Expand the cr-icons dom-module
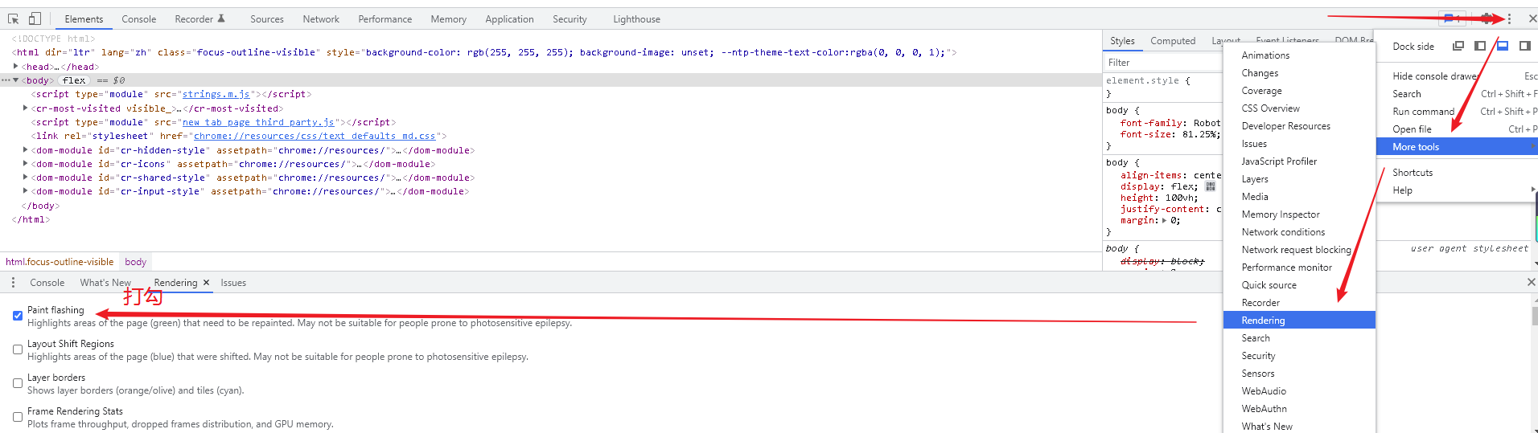This screenshot has width=1538, height=433. (25, 164)
